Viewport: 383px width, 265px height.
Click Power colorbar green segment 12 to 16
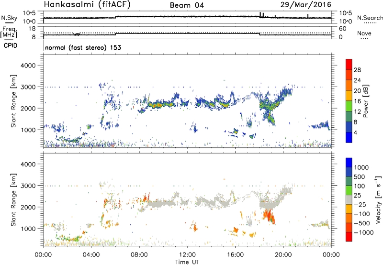(349, 106)
